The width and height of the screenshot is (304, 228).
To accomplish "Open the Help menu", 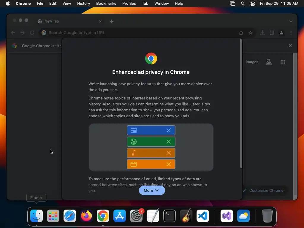I will pos(179,3).
